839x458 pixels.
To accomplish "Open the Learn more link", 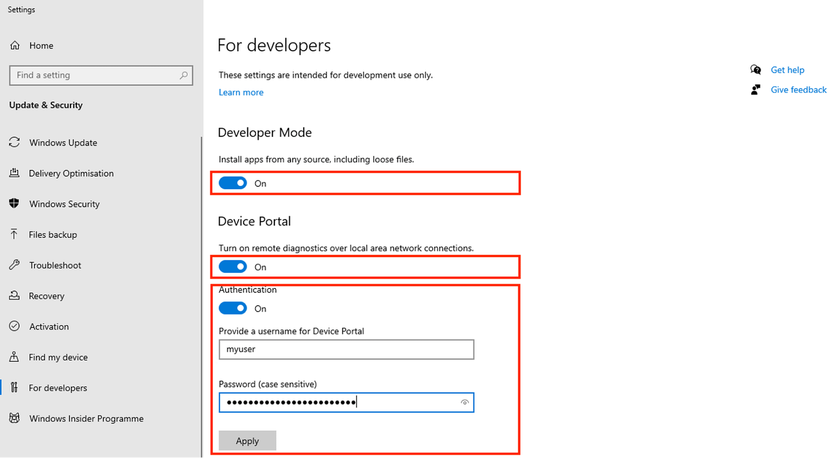I will (240, 92).
